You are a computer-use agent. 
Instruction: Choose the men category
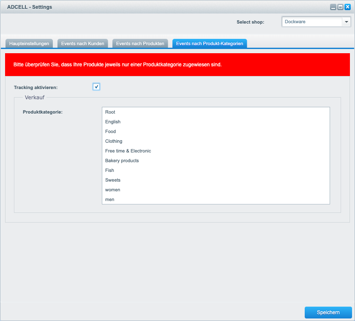pyautogui.click(x=216, y=199)
